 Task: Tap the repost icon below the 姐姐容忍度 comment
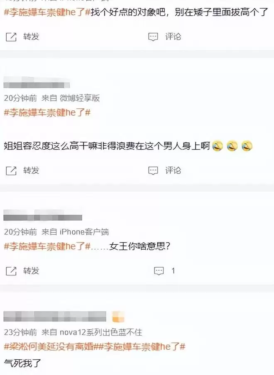[x=11, y=171]
